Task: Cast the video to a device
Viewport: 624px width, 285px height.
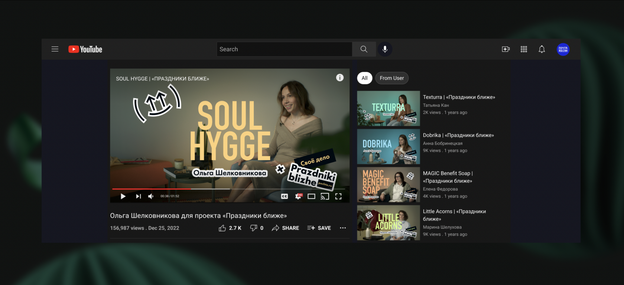Action: click(x=325, y=196)
